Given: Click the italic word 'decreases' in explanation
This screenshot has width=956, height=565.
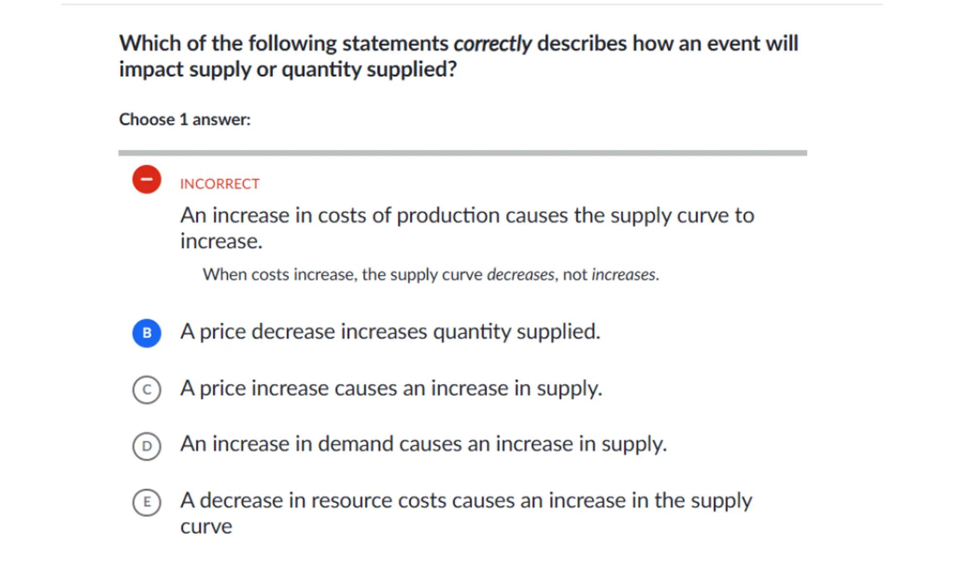Looking at the screenshot, I should coord(520,274).
